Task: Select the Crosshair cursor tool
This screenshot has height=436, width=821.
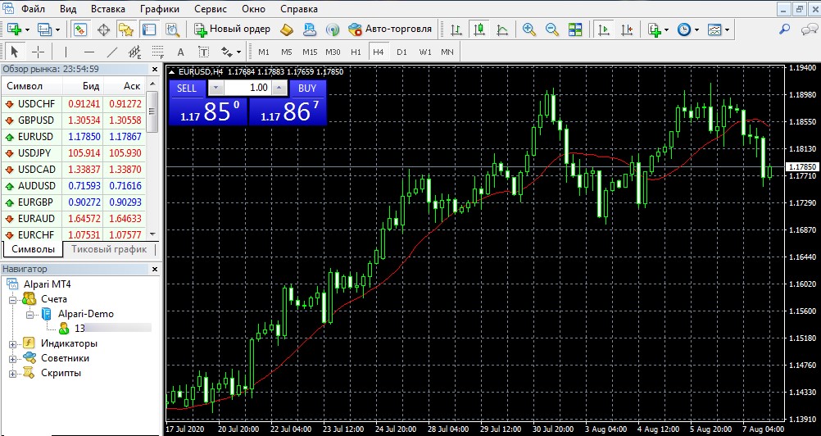Action: click(x=39, y=52)
